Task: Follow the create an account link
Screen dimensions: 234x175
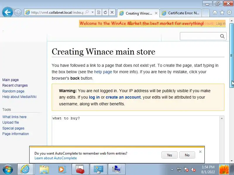Action: pyautogui.click(x=123, y=97)
